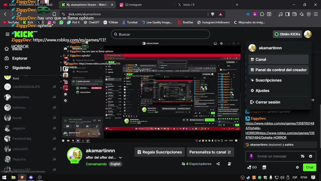Open profile avatar menu at top right
This screenshot has width=321, height=181.
point(308,34)
